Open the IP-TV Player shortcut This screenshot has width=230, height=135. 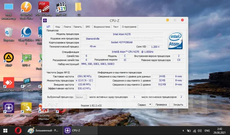27,85
